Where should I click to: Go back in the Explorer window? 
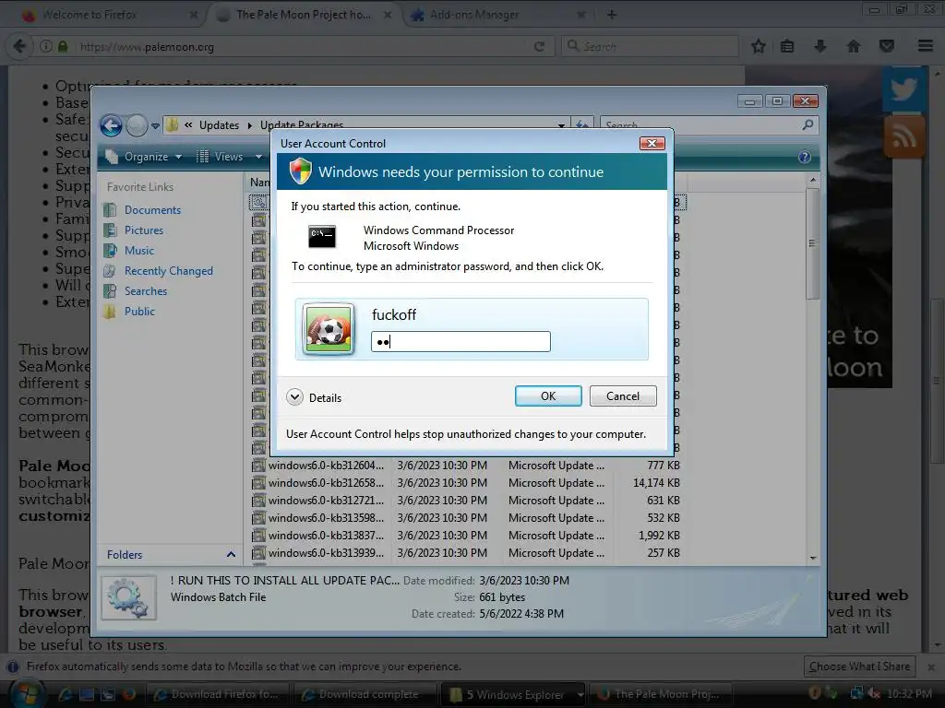[111, 125]
